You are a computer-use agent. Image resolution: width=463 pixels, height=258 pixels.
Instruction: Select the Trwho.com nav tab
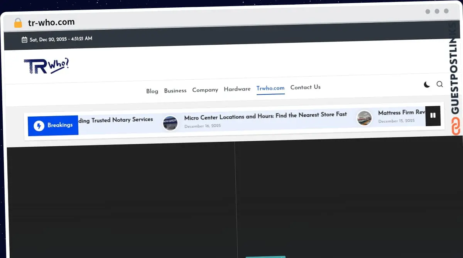click(x=270, y=88)
